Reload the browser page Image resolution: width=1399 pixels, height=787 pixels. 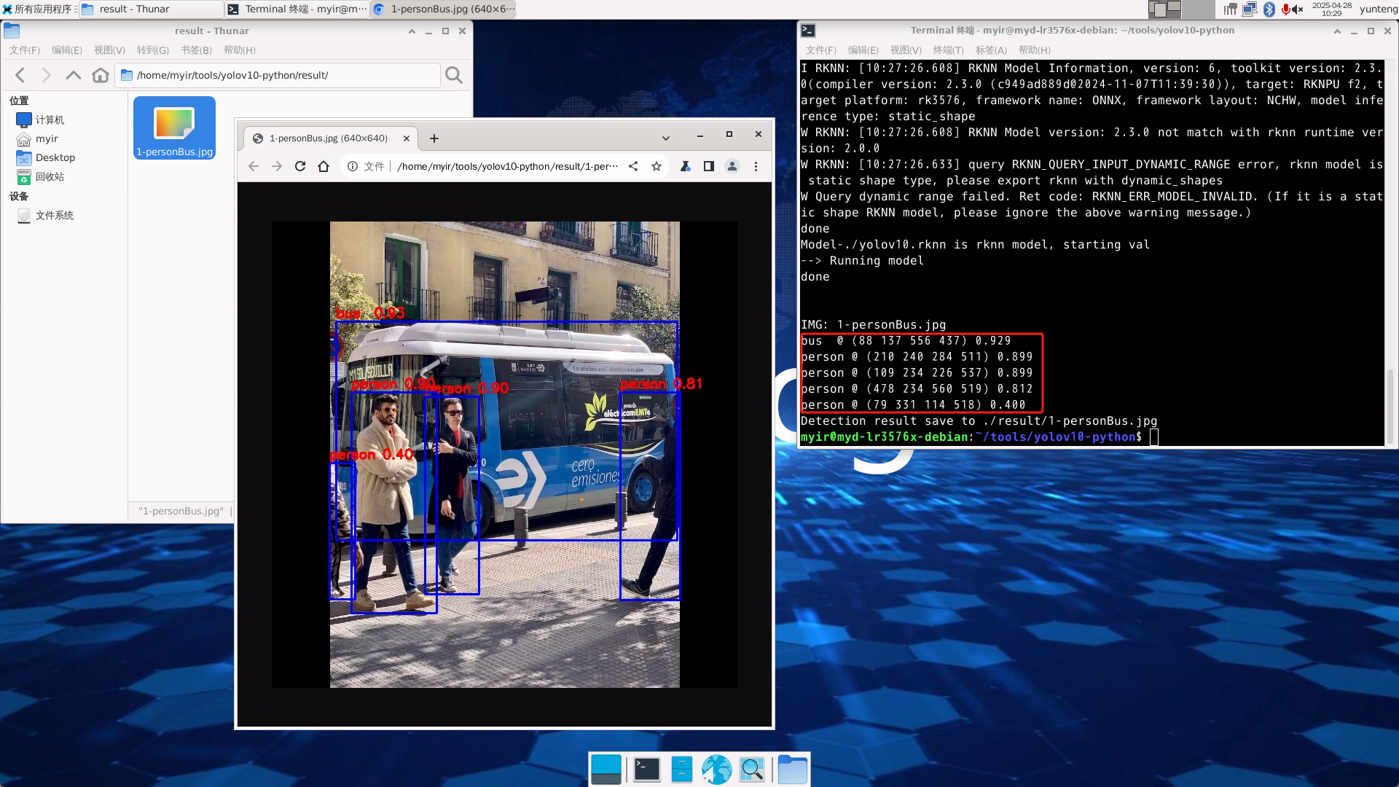(x=299, y=166)
